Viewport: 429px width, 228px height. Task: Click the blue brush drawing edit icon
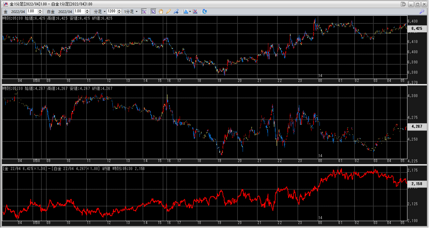[x=176, y=12]
